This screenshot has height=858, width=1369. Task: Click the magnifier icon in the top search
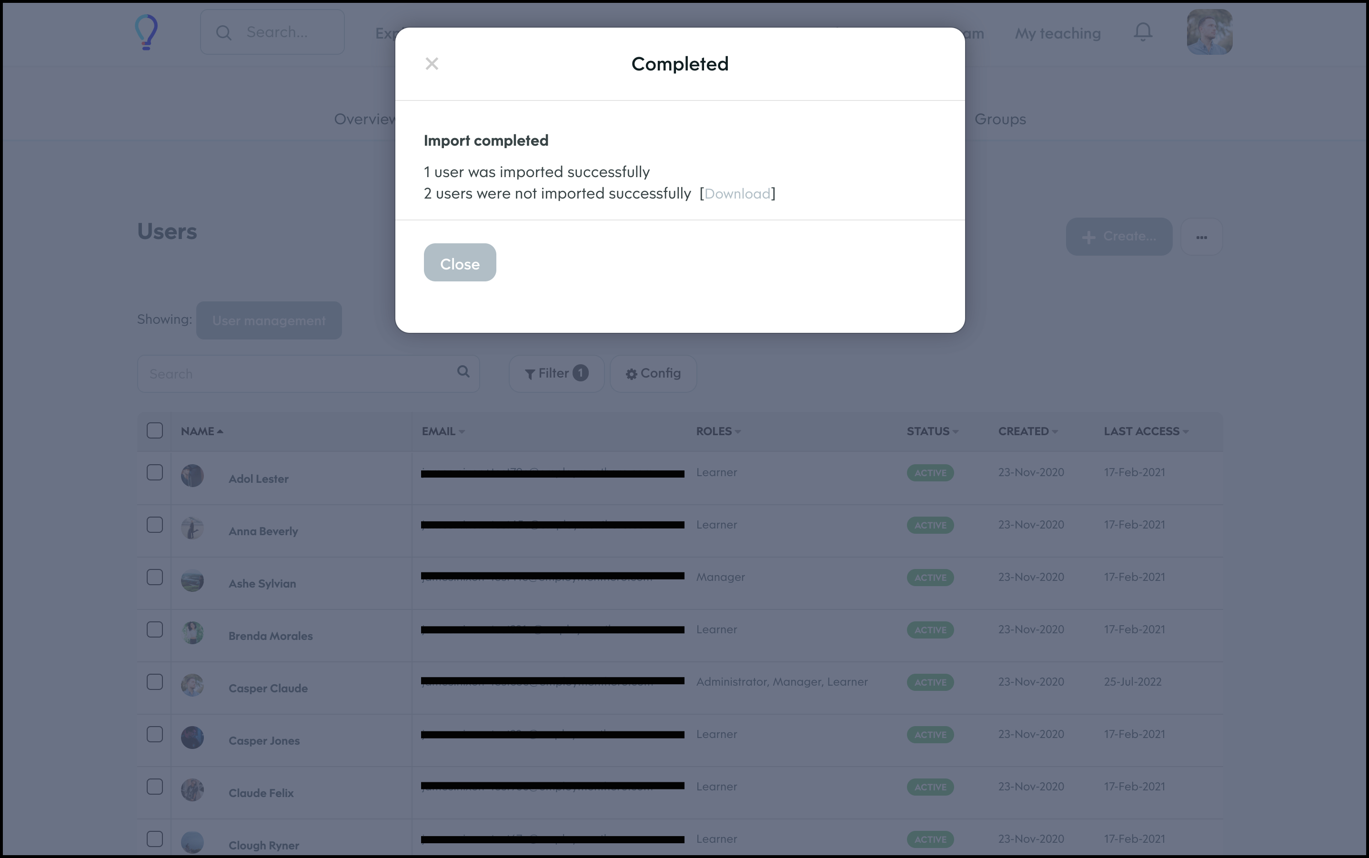(x=223, y=32)
